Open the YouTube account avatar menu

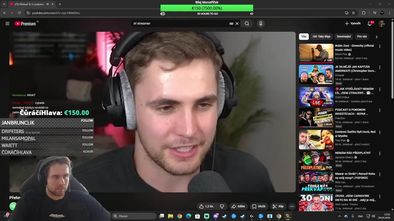[382, 24]
